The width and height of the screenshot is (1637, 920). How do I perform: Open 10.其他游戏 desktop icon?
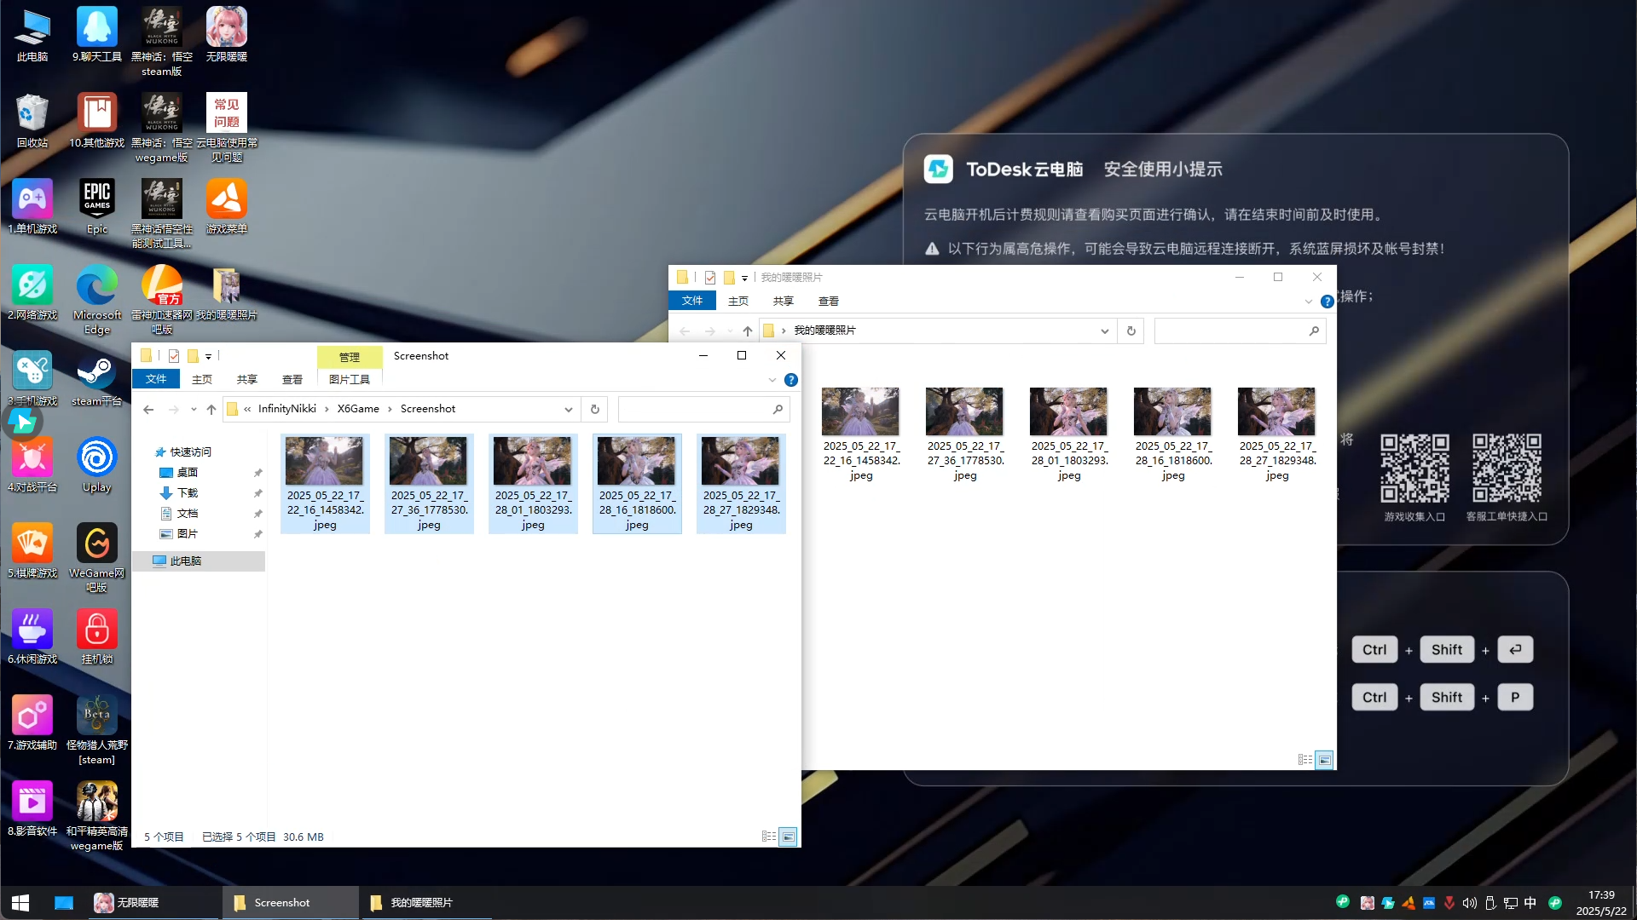[97, 121]
